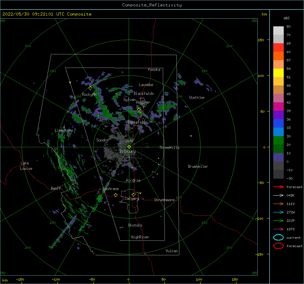Click the 18TS legend label
304x284 pixels.
tap(290, 229)
